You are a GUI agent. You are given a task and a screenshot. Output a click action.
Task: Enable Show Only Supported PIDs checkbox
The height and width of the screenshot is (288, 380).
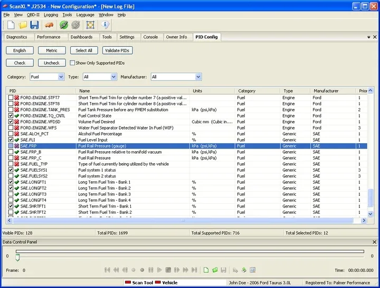tap(72, 63)
